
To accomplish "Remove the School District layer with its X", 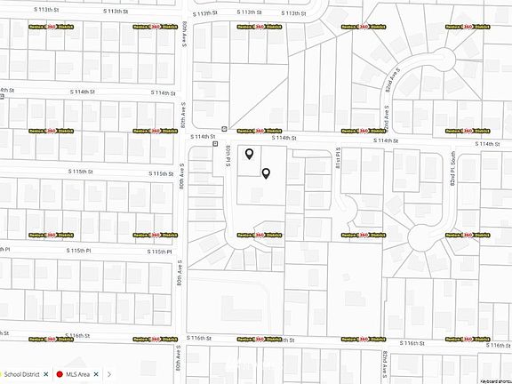I will coord(46,374).
